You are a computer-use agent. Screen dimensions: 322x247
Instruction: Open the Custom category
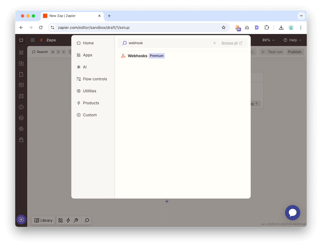pos(90,115)
